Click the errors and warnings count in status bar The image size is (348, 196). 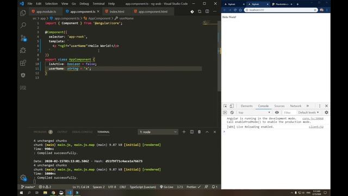point(45,187)
